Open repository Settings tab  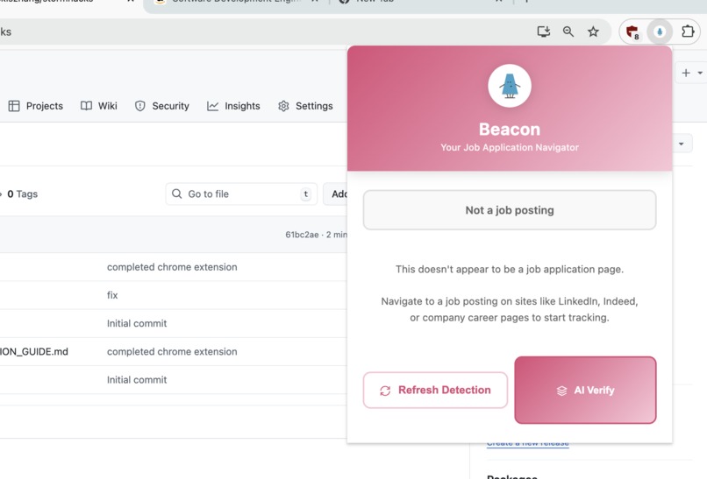click(x=305, y=106)
